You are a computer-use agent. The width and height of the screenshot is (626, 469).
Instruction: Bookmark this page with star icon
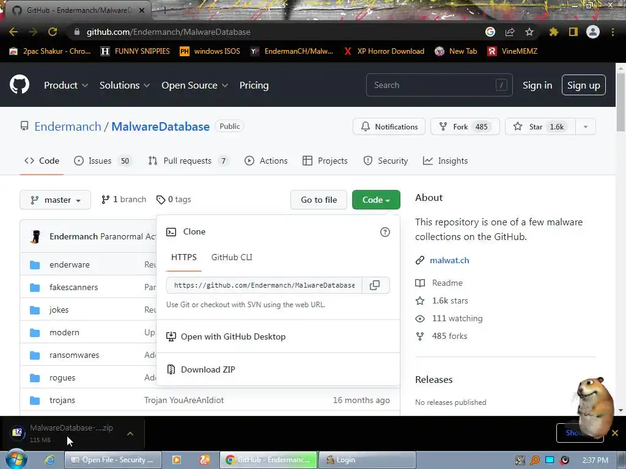tap(529, 32)
